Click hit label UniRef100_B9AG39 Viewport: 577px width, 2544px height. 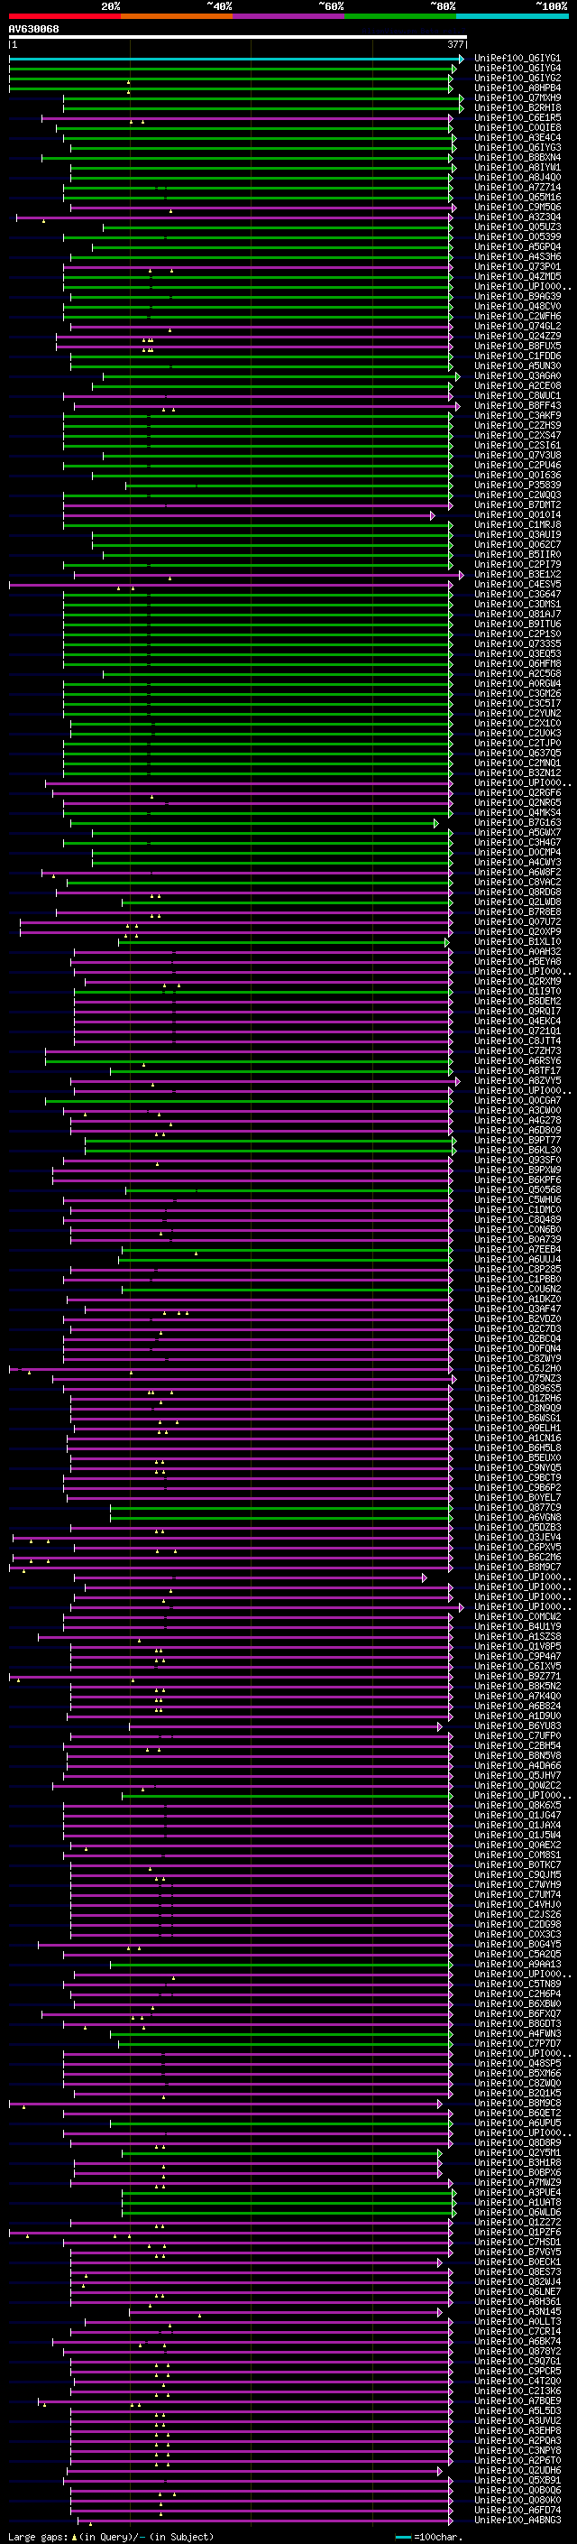coord(517,297)
